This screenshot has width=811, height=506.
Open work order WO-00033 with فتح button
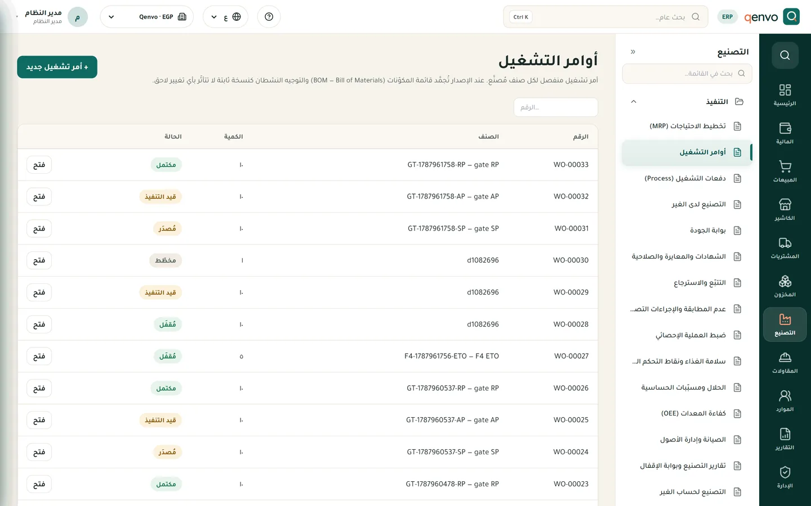click(x=39, y=165)
